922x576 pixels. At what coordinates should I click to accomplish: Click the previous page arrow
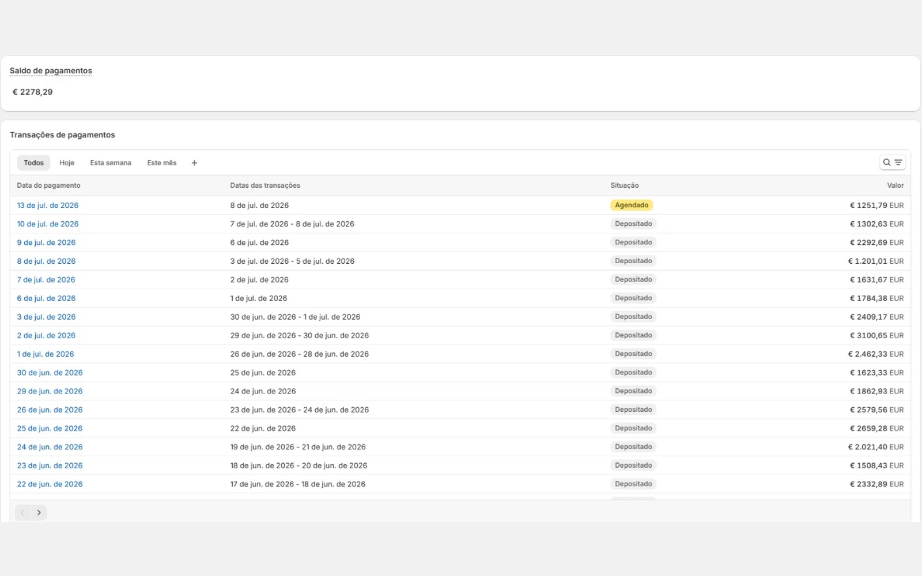click(22, 512)
